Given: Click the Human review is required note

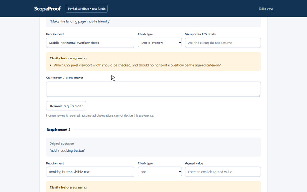Looking at the screenshot, I should 100,115.
